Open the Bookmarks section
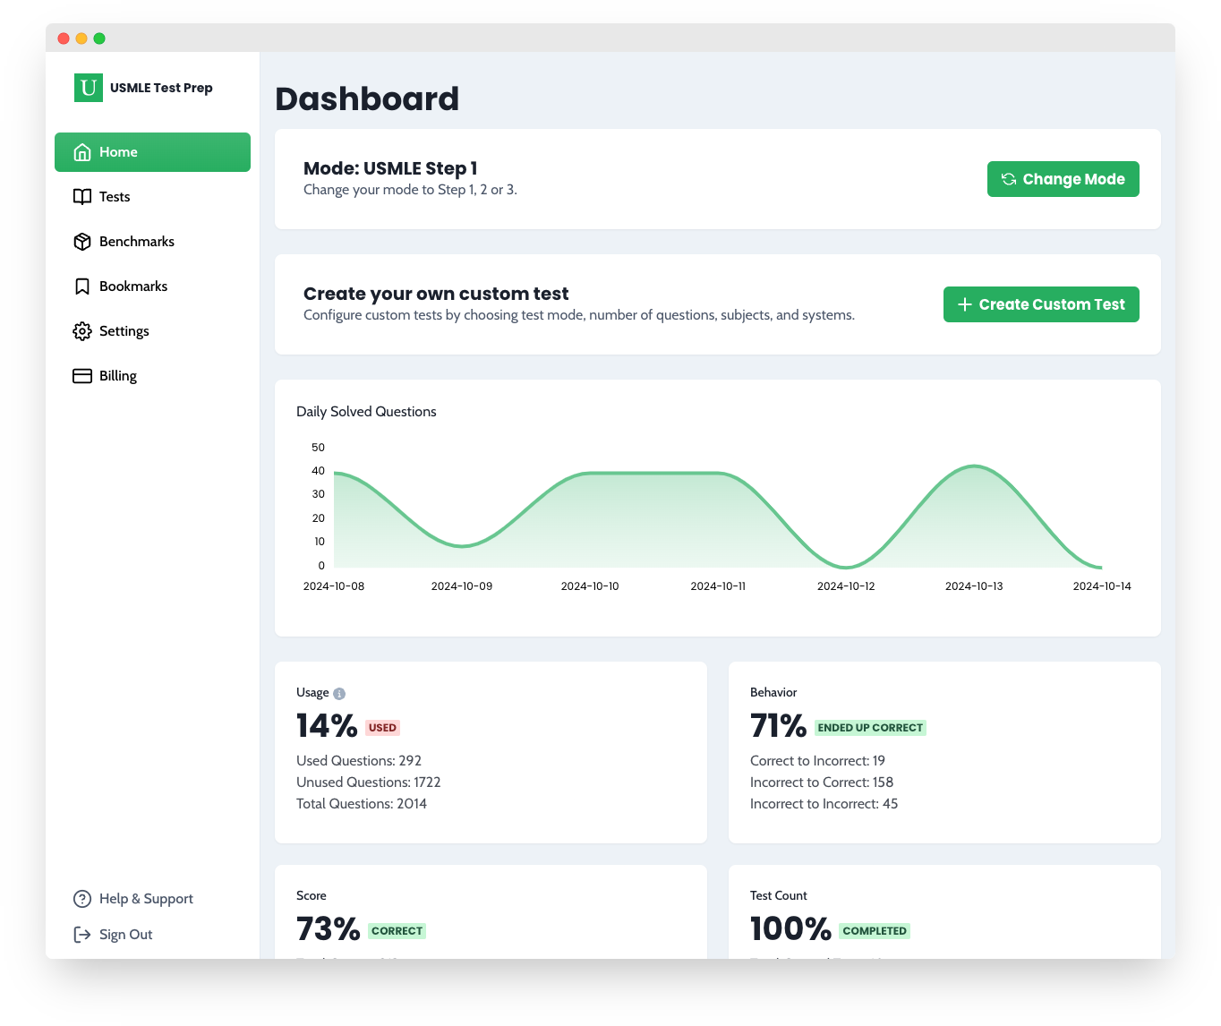Screen dimensions: 1221x1026 click(x=133, y=286)
